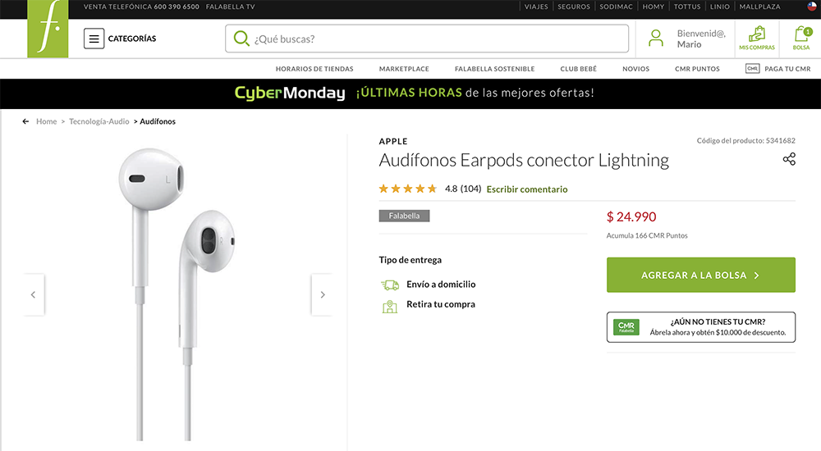
Task: Open the Tecnología-Audio breadcrumb link
Action: pyautogui.click(x=99, y=121)
